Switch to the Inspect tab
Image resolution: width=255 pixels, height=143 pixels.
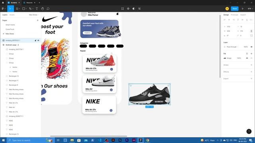243,15
